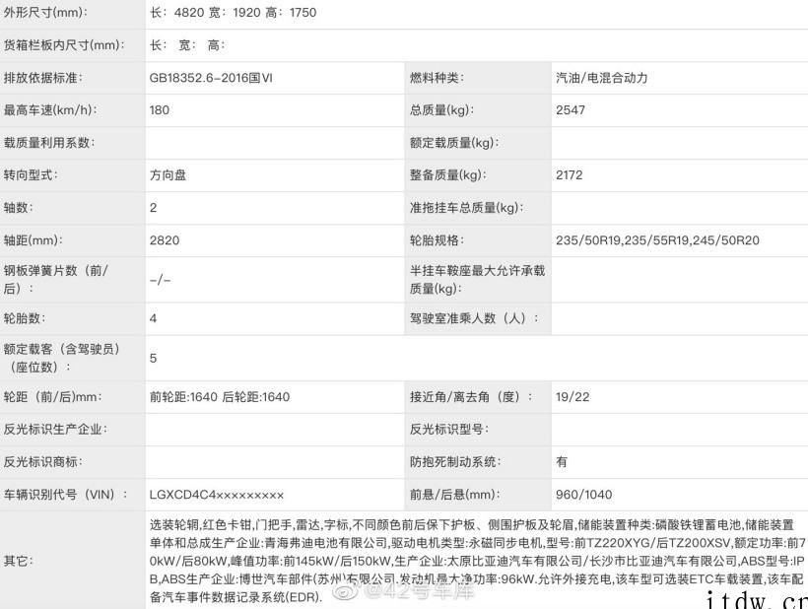Click the 轴距(mm) label
Screen dimensions: 808x609
pos(34,240)
